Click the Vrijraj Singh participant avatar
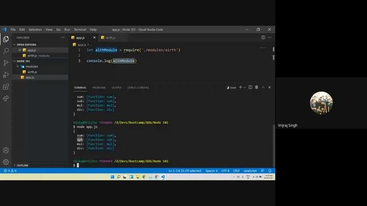Viewport: 367px width, 206px height. [x=321, y=103]
